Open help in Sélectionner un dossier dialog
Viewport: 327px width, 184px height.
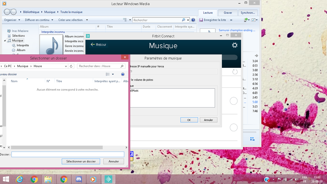tap(123, 74)
